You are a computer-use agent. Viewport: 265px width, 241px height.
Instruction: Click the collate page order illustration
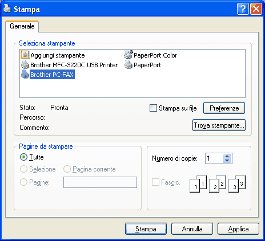pyautogui.click(x=218, y=184)
